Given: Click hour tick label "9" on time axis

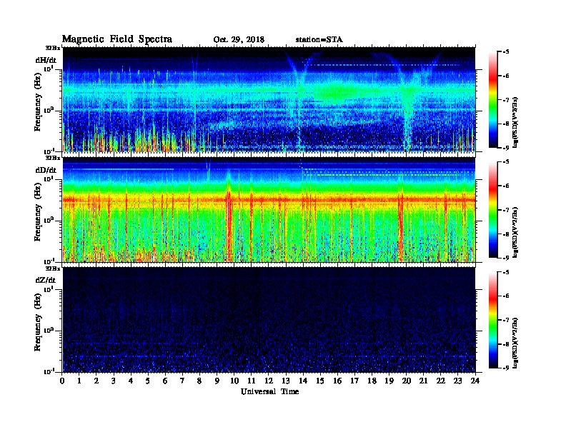Looking at the screenshot, I should [x=217, y=381].
